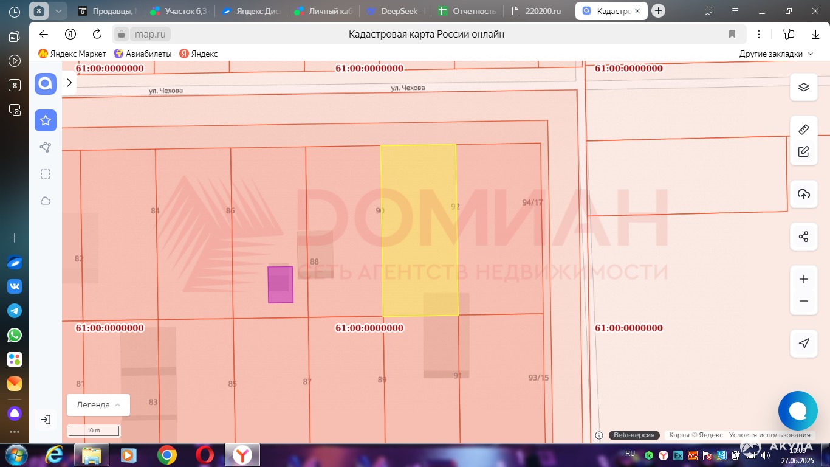Viewport: 830px width, 467px height.
Task: Click the cloud upload button
Action: [x=803, y=194]
